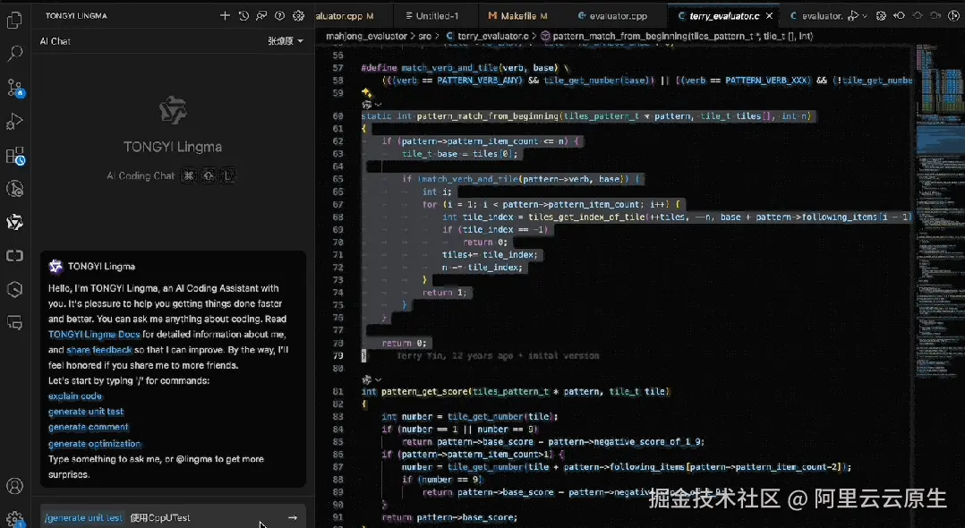Open chat history in Lingma panel

tap(243, 16)
